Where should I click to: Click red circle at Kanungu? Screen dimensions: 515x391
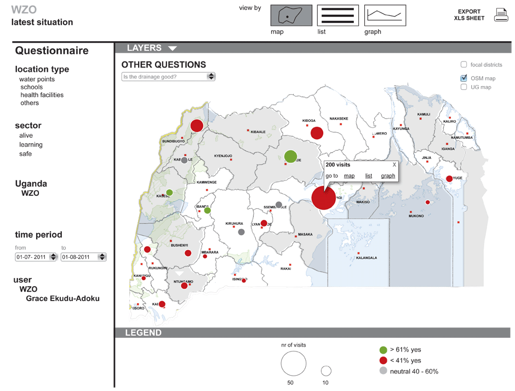point(144,278)
